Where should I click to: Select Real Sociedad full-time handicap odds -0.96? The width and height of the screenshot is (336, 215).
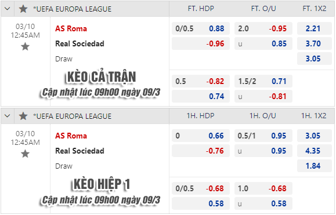point(201,43)
